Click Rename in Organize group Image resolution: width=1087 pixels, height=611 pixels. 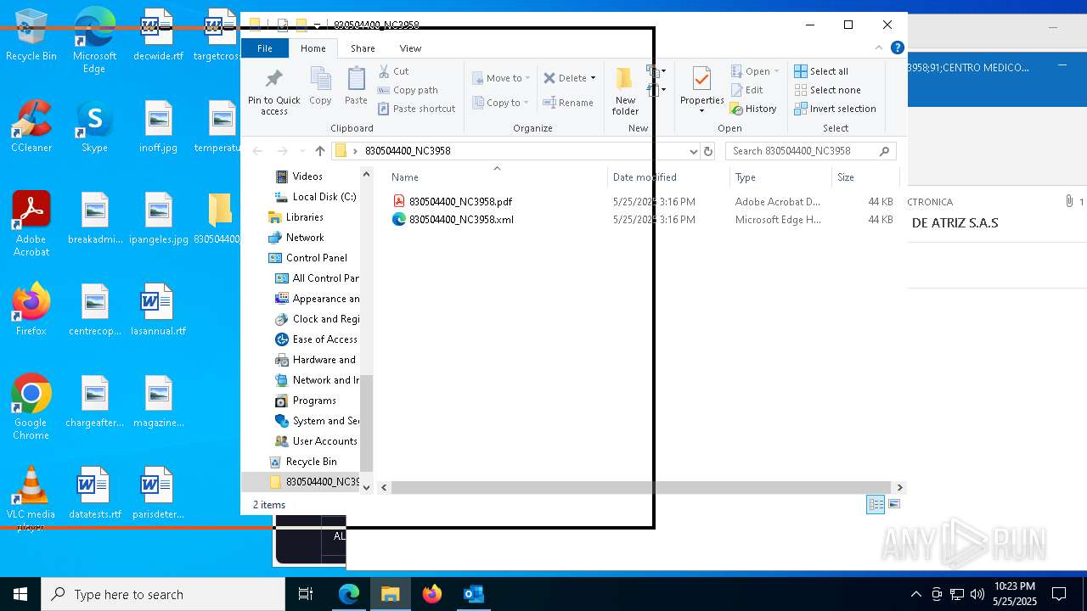pyautogui.click(x=568, y=103)
